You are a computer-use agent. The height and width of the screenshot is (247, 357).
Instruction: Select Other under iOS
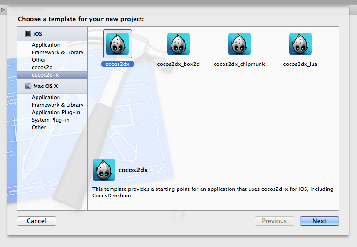tap(52, 60)
